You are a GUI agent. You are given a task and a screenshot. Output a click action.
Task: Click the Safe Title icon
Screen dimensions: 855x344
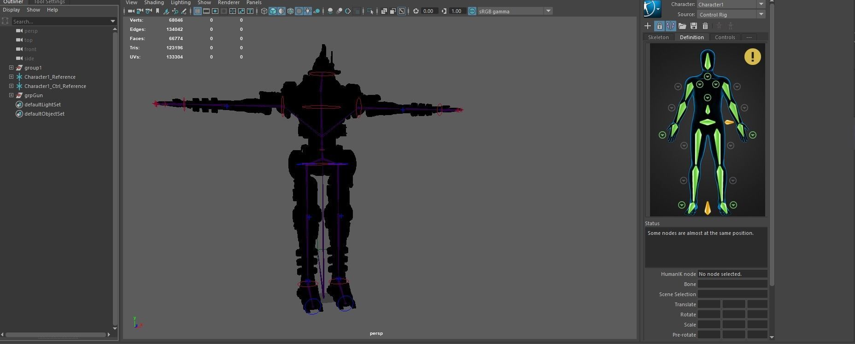pos(250,11)
